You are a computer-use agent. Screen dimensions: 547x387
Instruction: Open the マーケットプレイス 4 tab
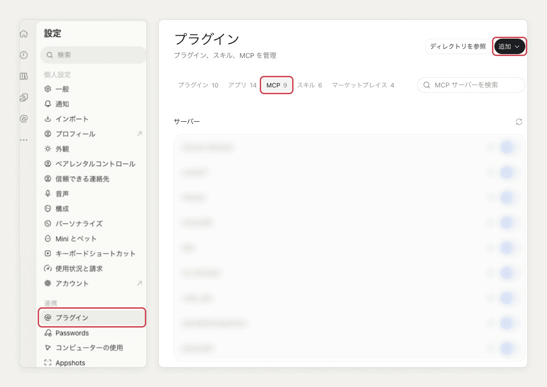point(363,85)
